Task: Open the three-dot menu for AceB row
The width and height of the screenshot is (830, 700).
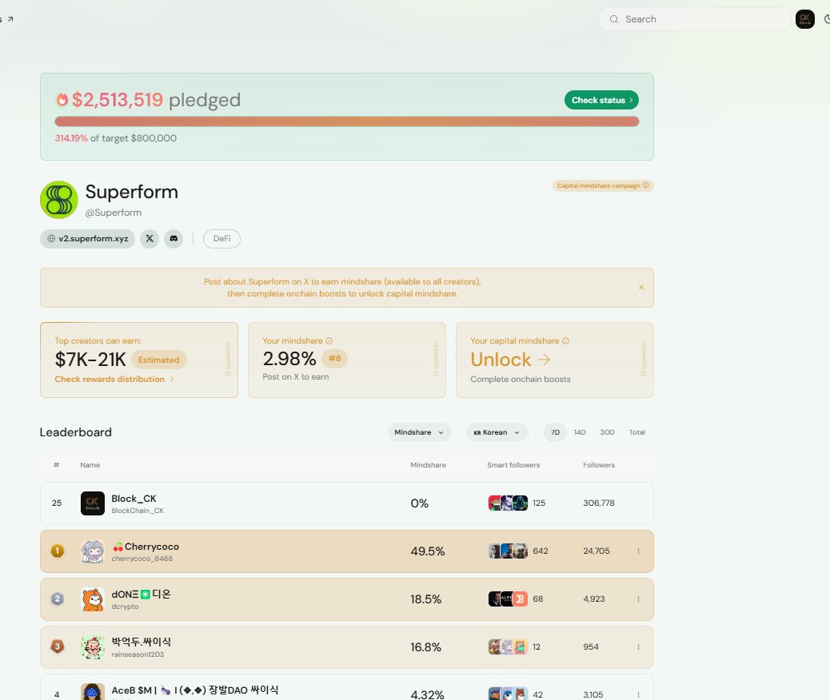Action: (x=638, y=694)
